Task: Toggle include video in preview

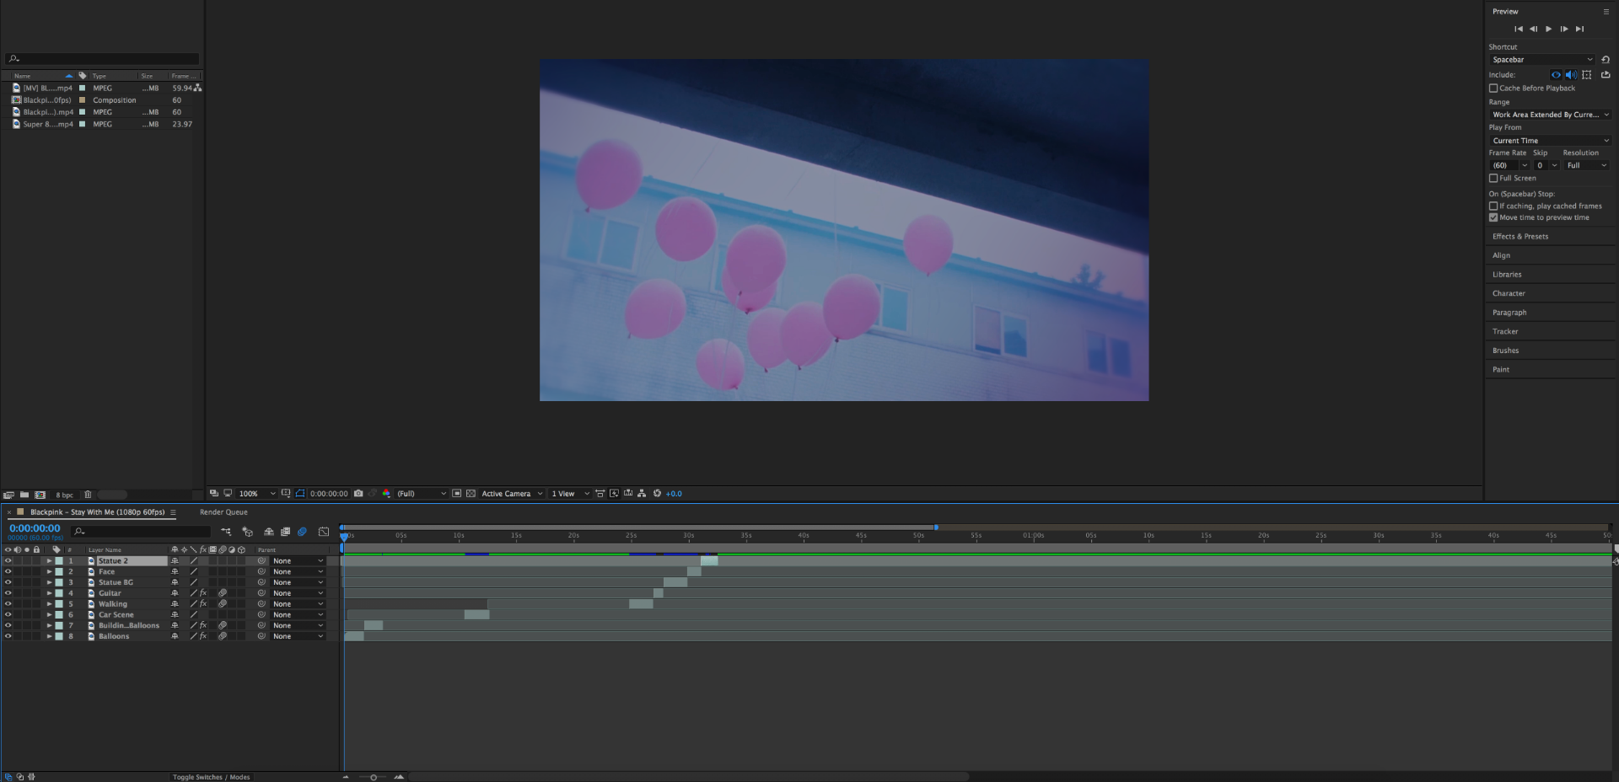Action: click(1556, 75)
